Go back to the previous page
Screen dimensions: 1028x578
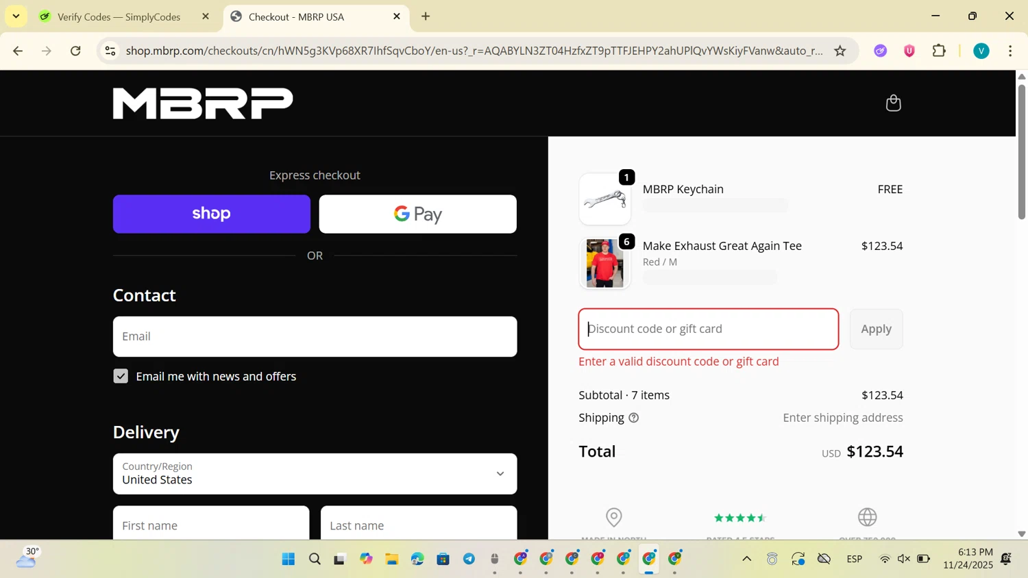pos(18,51)
